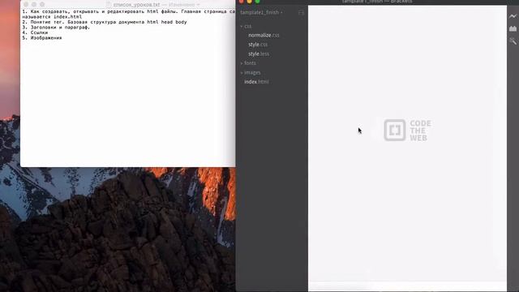The image size is (519, 292).
Task: Open the tamplate1_finish project dropdown
Action: pyautogui.click(x=261, y=13)
